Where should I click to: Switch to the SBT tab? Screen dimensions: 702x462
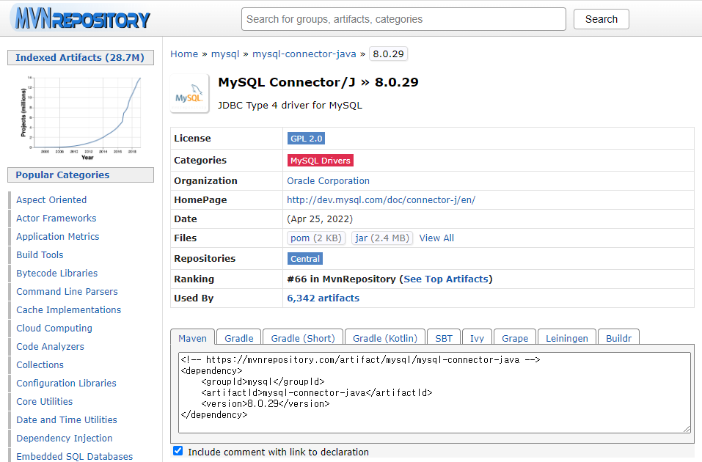pos(444,338)
